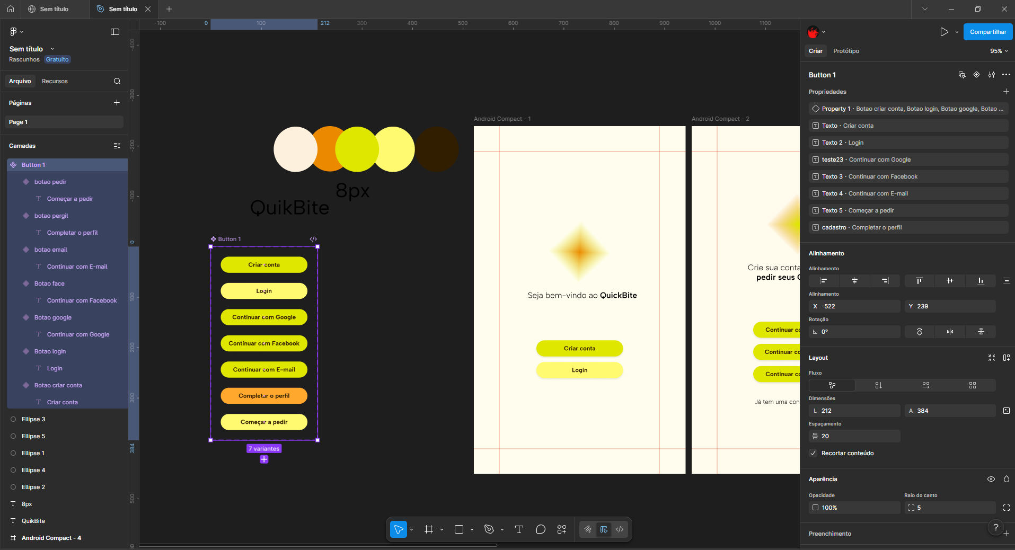
Task: Add a new page with plus icon
Action: (x=117, y=103)
